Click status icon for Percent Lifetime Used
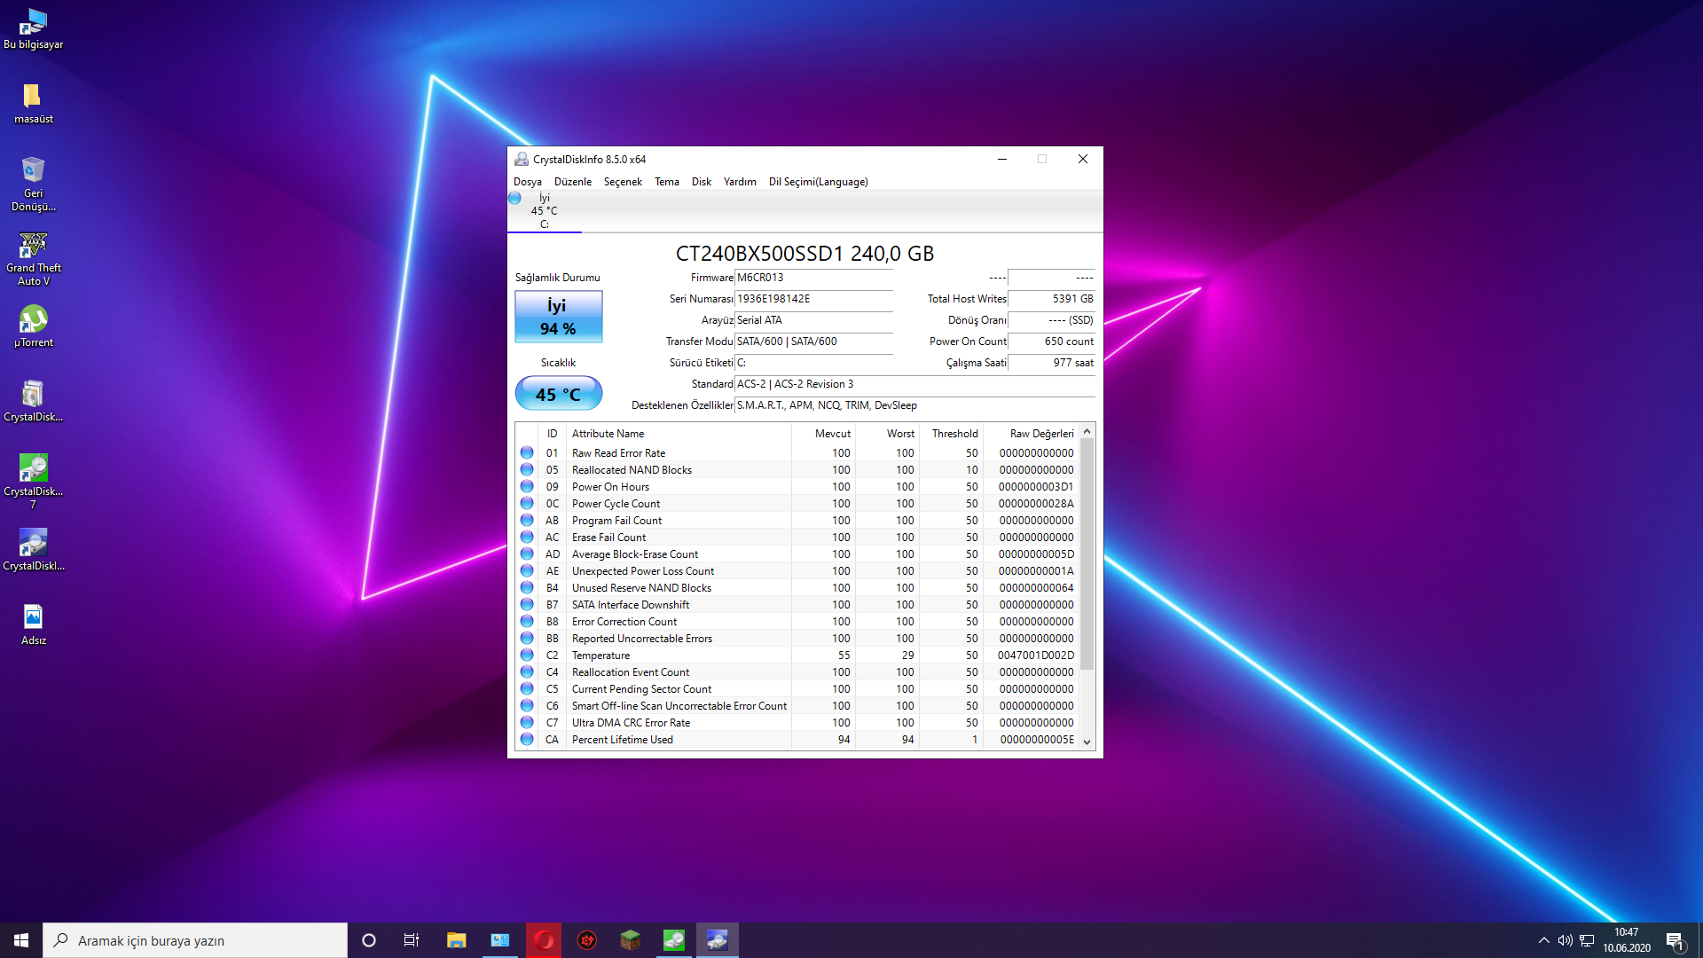Screen dimensions: 1703x958 point(527,739)
